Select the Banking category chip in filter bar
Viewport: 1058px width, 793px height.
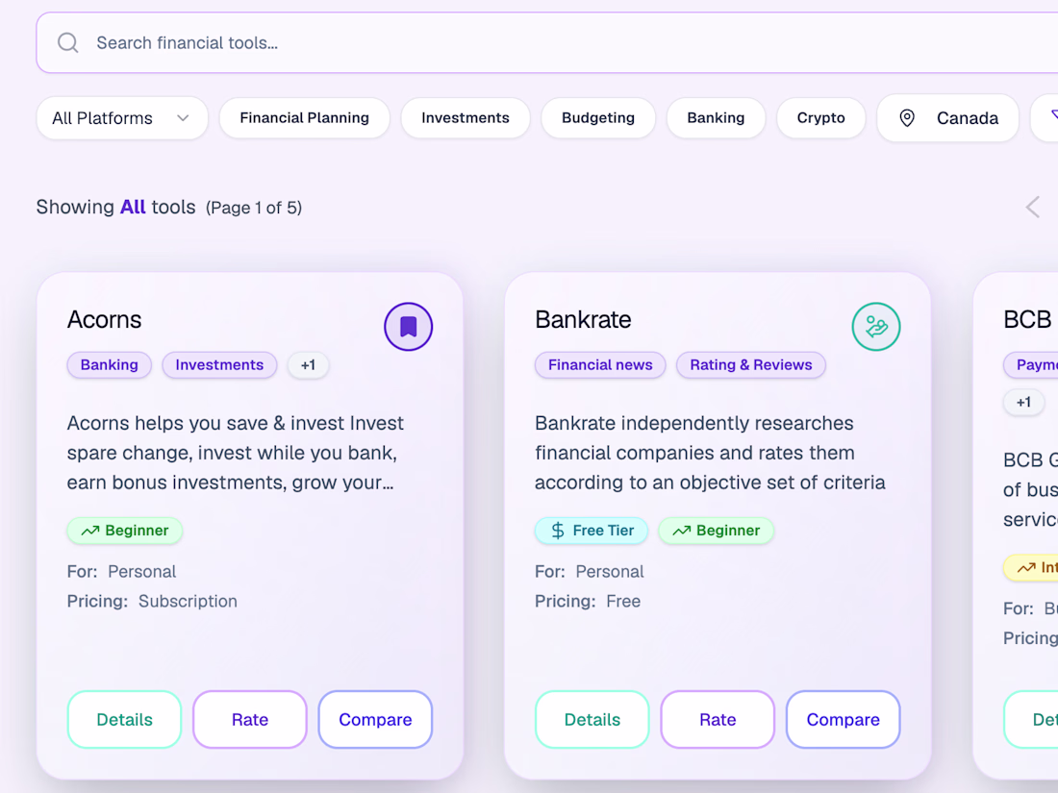point(716,118)
